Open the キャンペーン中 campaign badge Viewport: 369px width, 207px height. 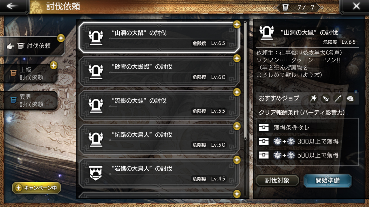pos(37,188)
